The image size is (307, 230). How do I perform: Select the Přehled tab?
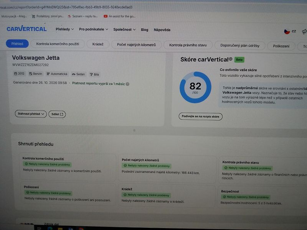tap(17, 44)
